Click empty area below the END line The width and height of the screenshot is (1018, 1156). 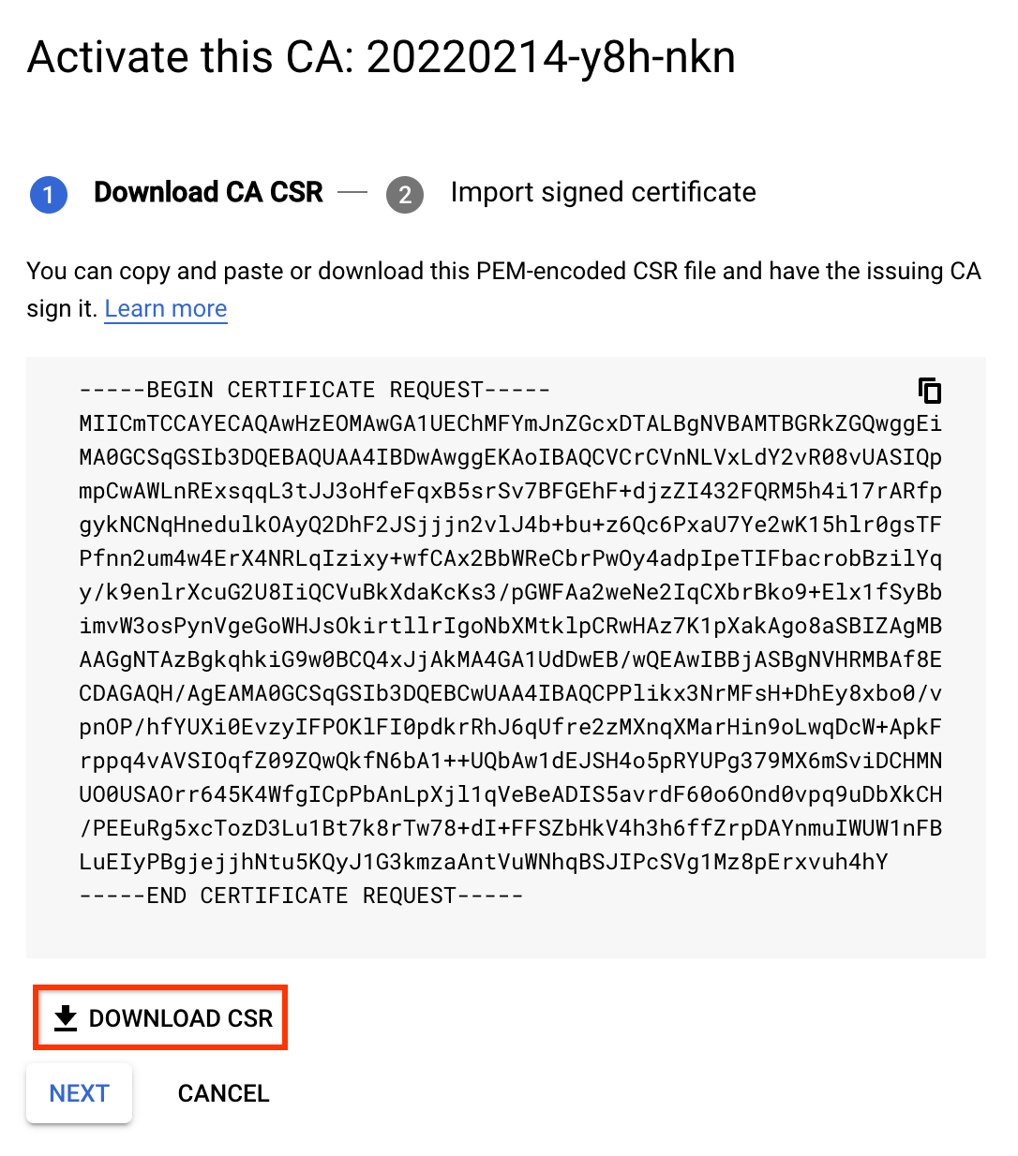pyautogui.click(x=506, y=932)
